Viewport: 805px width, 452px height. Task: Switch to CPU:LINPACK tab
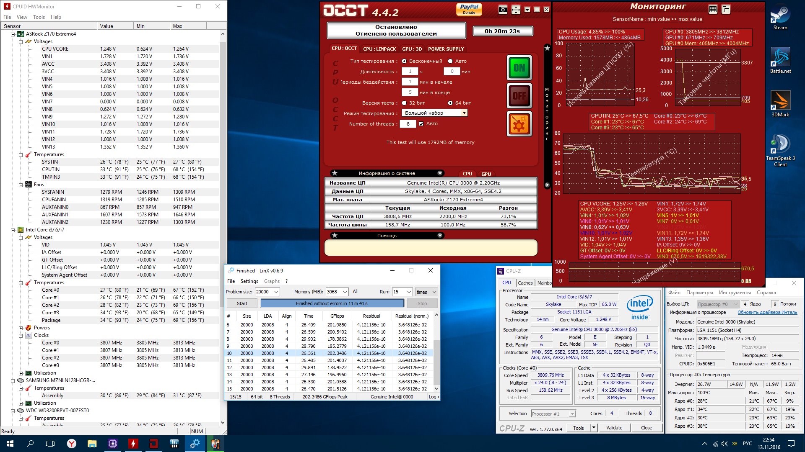(x=379, y=49)
